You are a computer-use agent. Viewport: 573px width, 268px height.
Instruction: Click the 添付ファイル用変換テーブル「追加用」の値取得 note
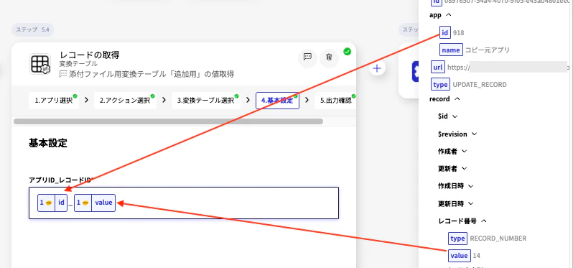click(x=151, y=74)
